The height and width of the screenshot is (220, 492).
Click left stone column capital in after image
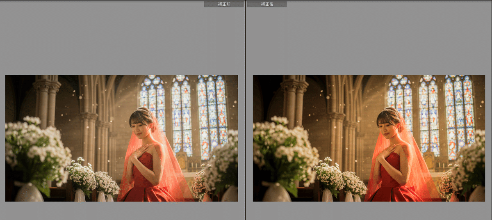pos(294,87)
